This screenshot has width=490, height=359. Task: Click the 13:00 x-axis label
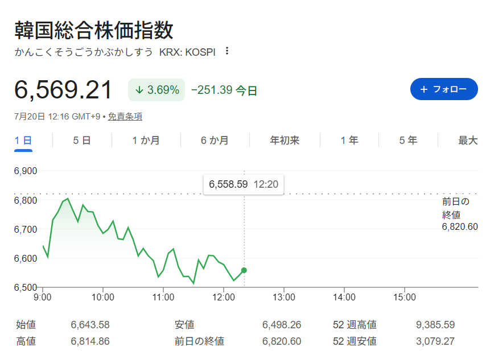tap(284, 297)
